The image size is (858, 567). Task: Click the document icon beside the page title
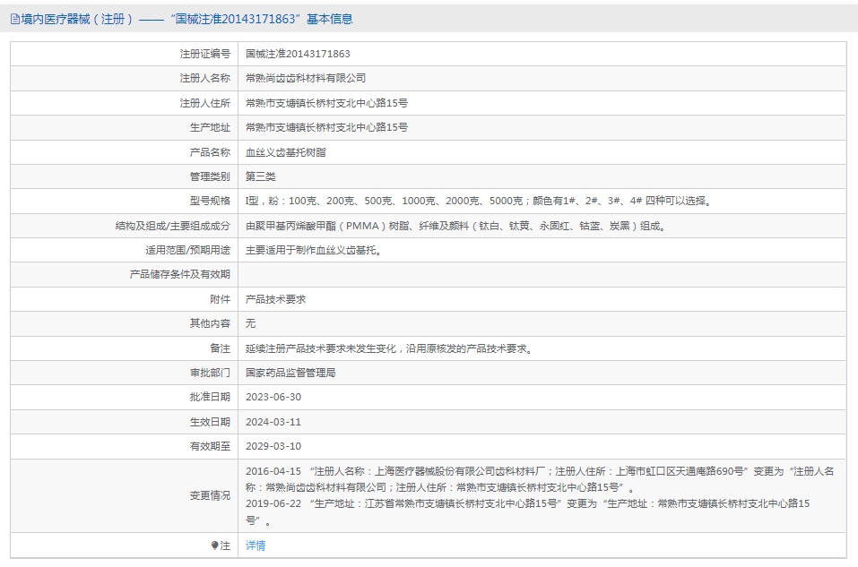[x=14, y=19]
